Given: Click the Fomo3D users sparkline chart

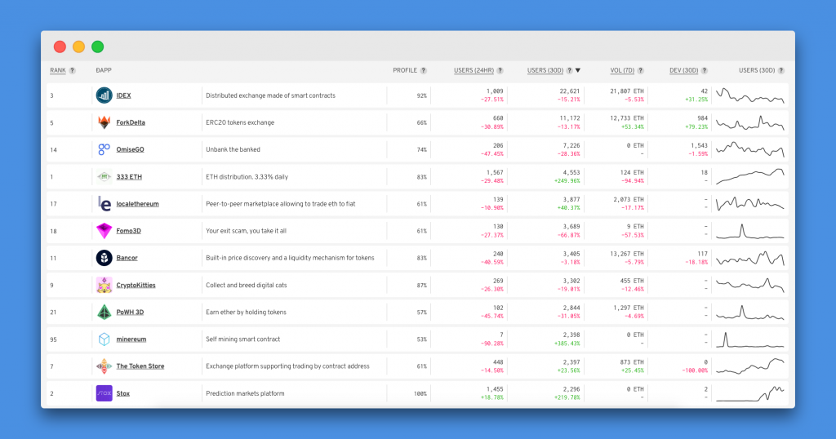Looking at the screenshot, I should tap(749, 231).
